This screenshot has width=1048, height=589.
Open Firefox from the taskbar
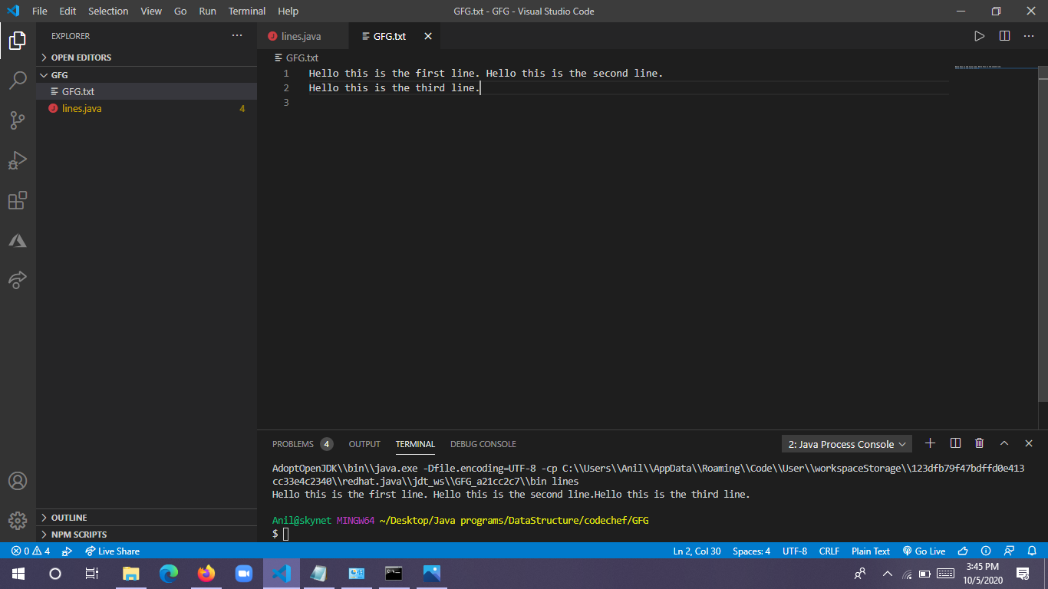tap(206, 573)
